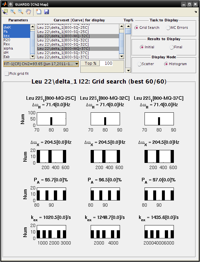Click Top% slider down arrow

(128, 70)
